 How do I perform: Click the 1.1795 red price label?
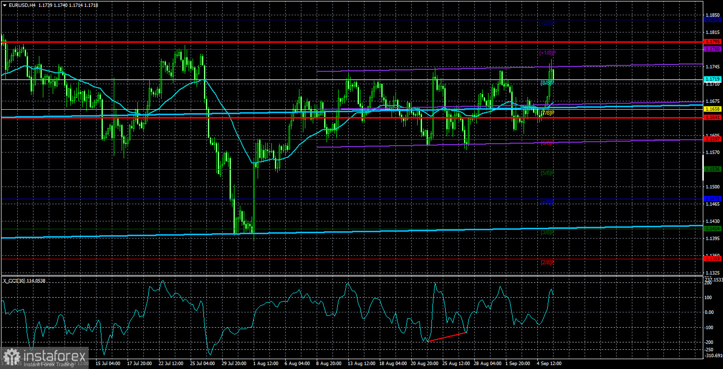tap(713, 42)
